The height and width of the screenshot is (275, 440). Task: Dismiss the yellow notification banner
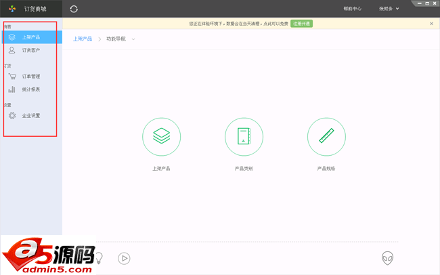431,24
